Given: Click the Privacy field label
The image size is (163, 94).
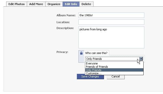Looking at the screenshot, I should 62,52.
